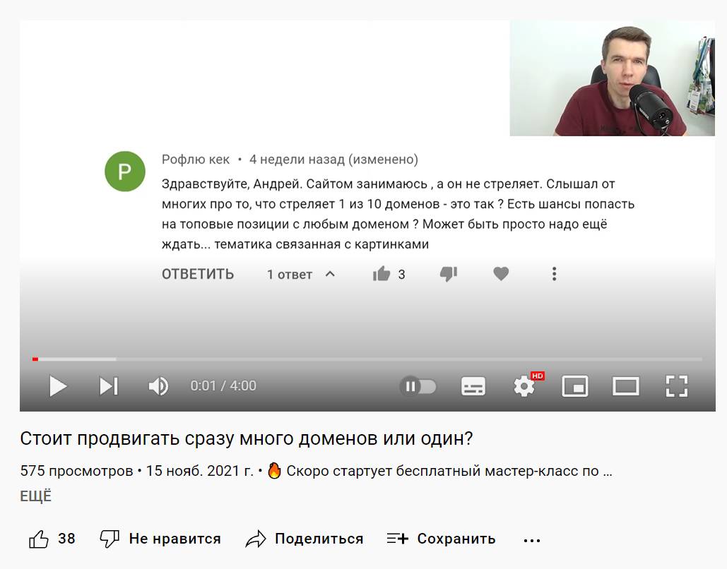This screenshot has width=727, height=569.
Task: Toggle subtitles on the video
Action: click(473, 386)
